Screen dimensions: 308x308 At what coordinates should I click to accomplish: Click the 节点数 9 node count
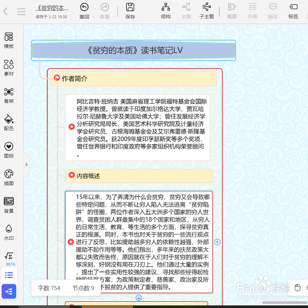(x=83, y=288)
